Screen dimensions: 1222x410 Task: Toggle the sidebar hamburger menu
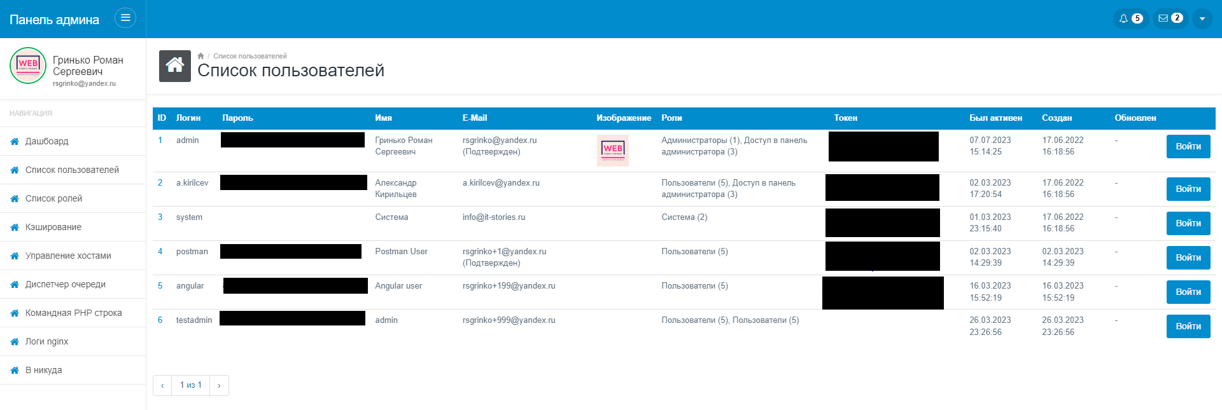125,18
